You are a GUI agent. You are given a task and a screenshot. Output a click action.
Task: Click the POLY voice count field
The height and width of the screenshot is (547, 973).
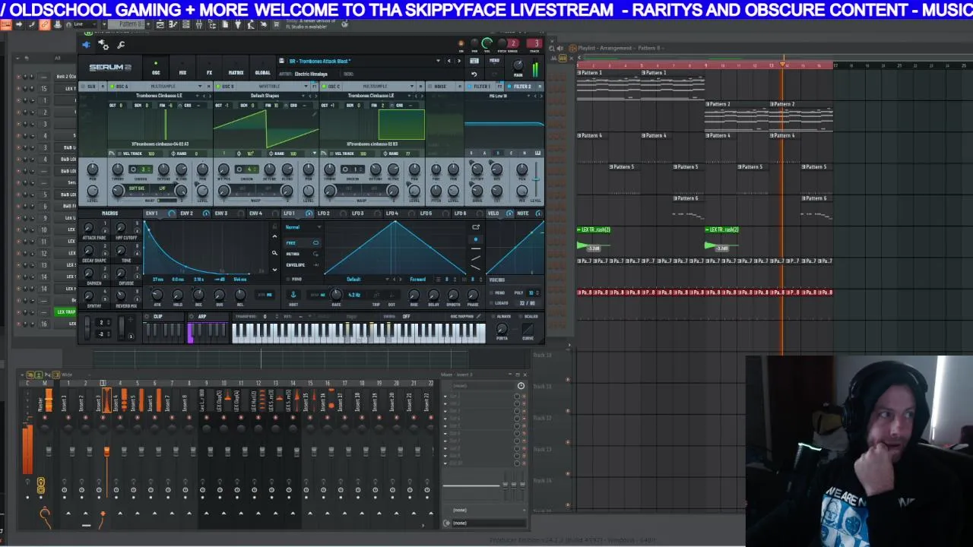pyautogui.click(x=532, y=292)
